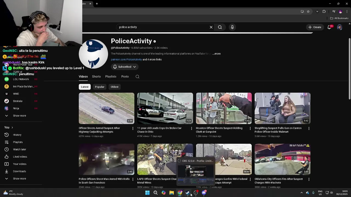Screen dimensions: 351x197
Task: Click the OBS icon in the taskbar
Action: click(196, 193)
